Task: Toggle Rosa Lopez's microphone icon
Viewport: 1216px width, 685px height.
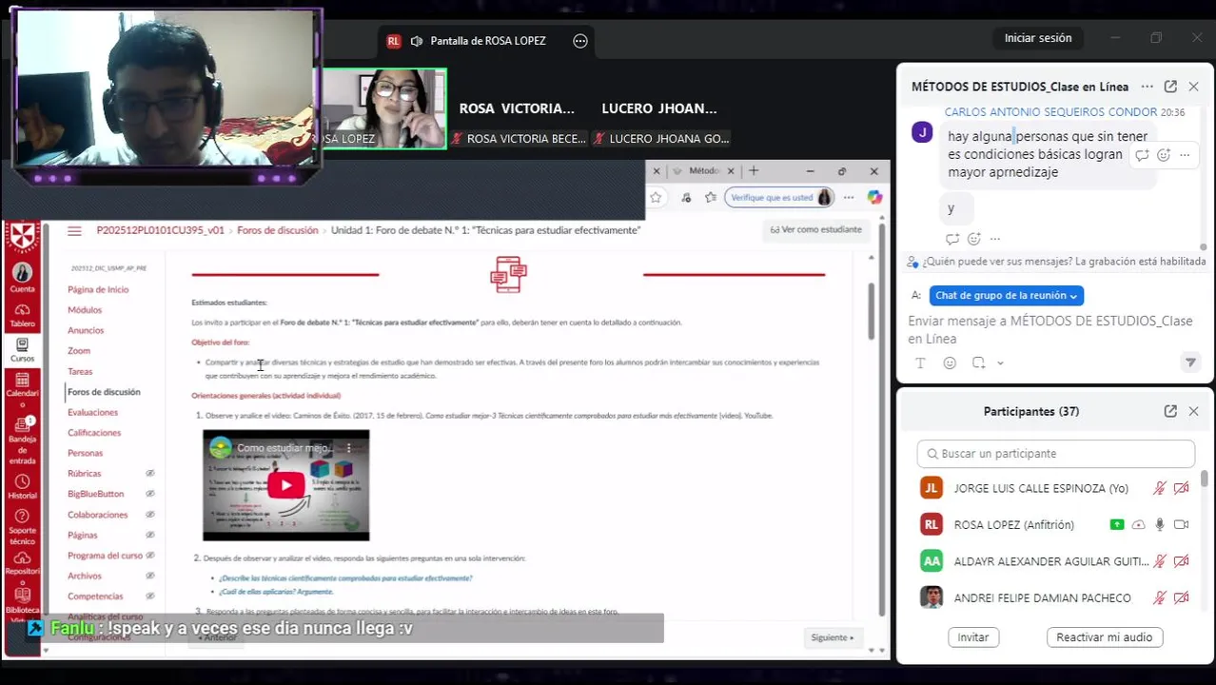Action: pos(1159,524)
